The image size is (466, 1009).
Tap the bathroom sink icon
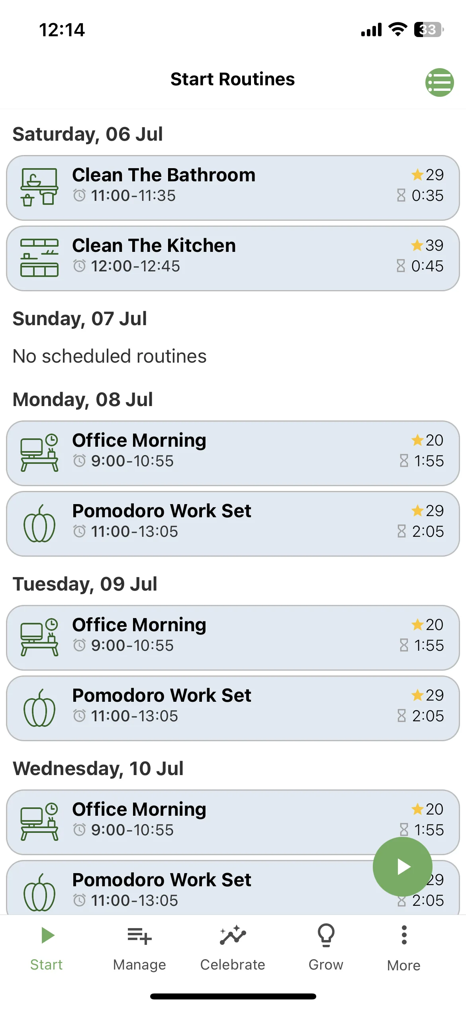(39, 187)
